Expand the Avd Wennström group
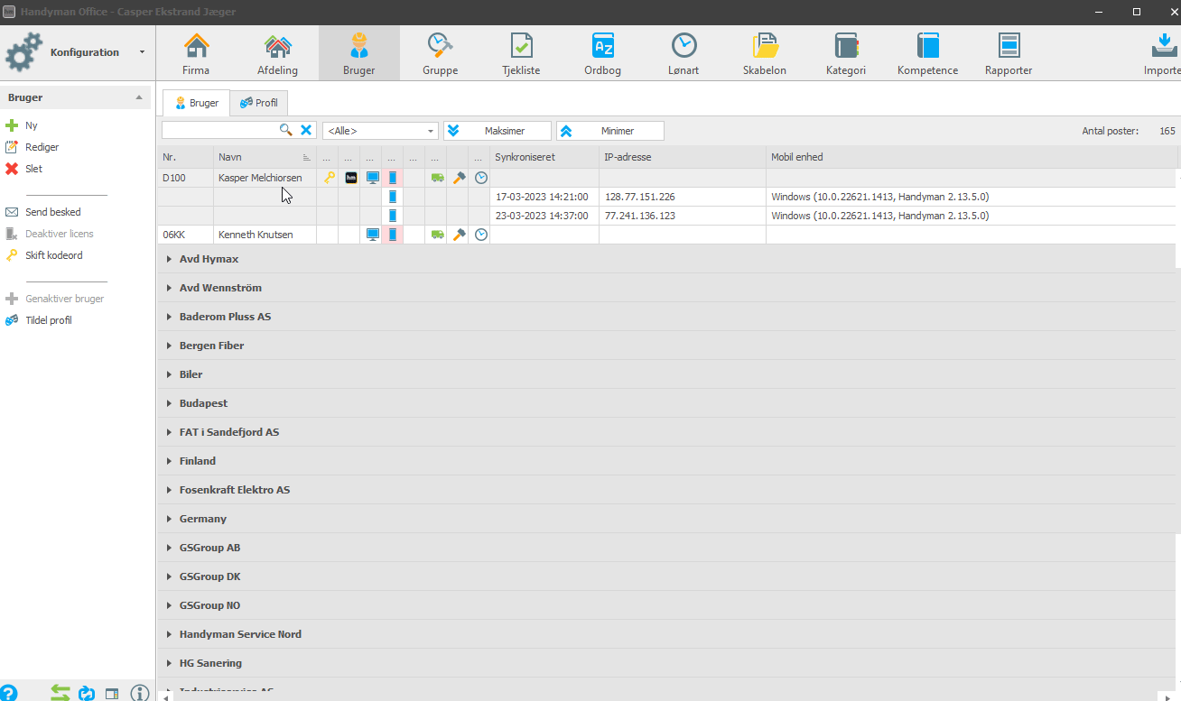 pos(169,288)
